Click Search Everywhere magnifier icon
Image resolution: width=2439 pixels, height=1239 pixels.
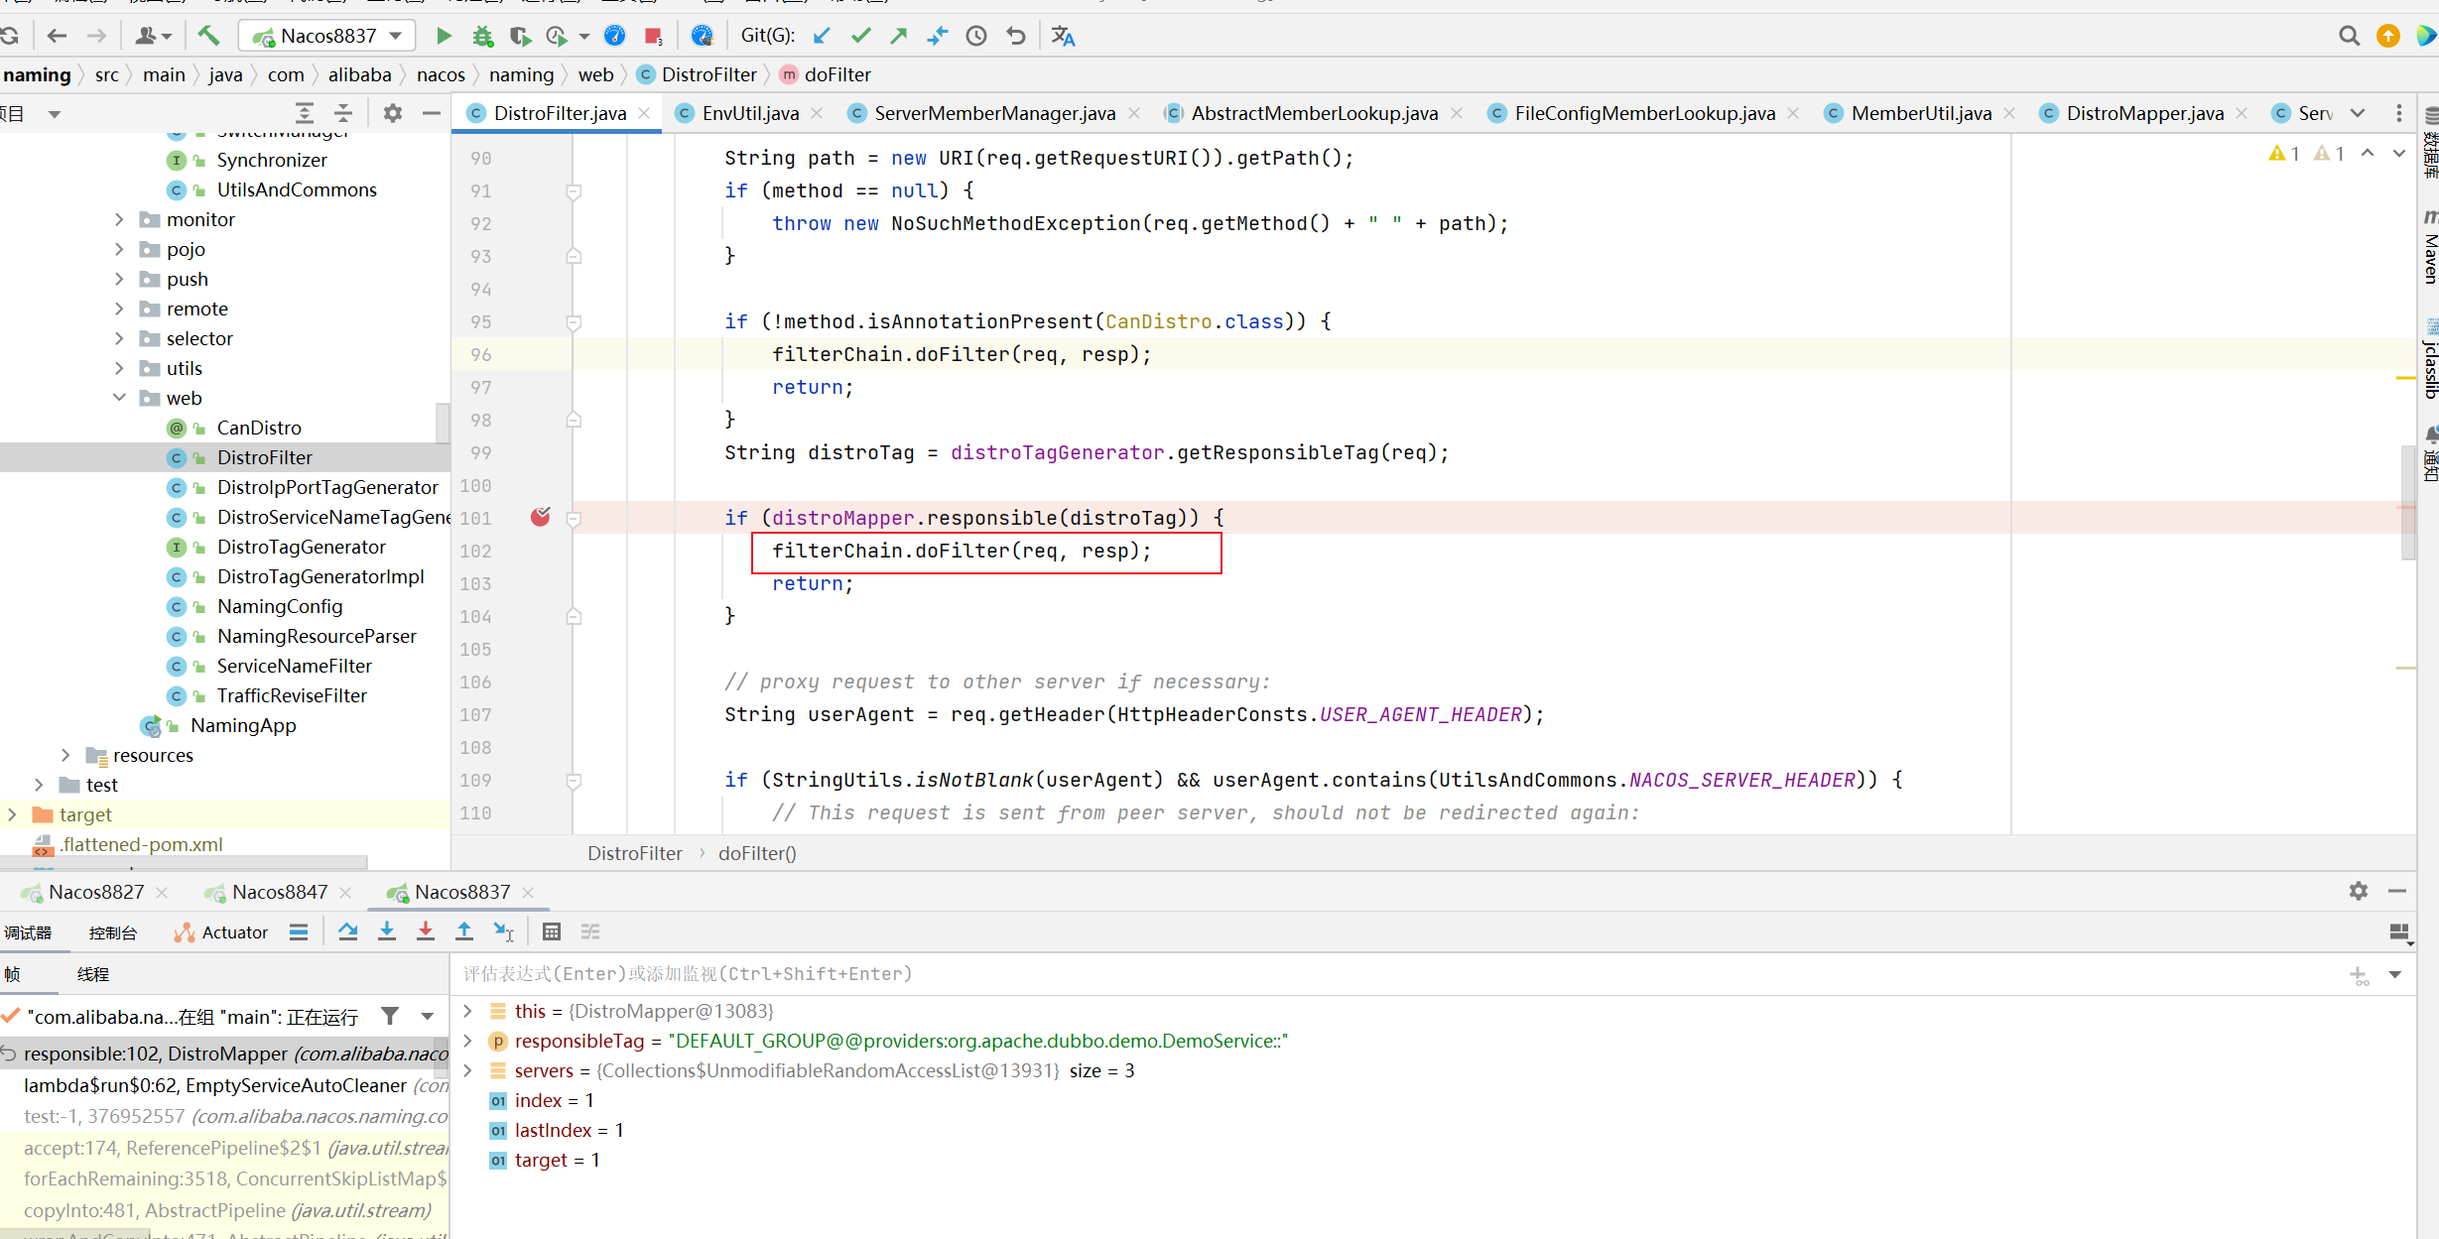(2349, 36)
